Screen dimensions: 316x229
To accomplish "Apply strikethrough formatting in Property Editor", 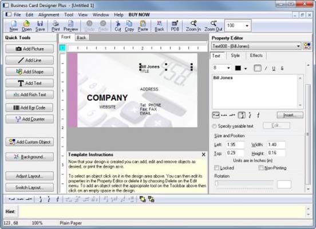I will [282, 68].
